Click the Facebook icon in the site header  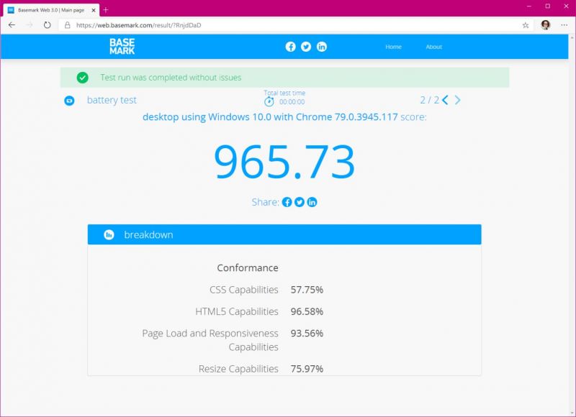tap(291, 47)
